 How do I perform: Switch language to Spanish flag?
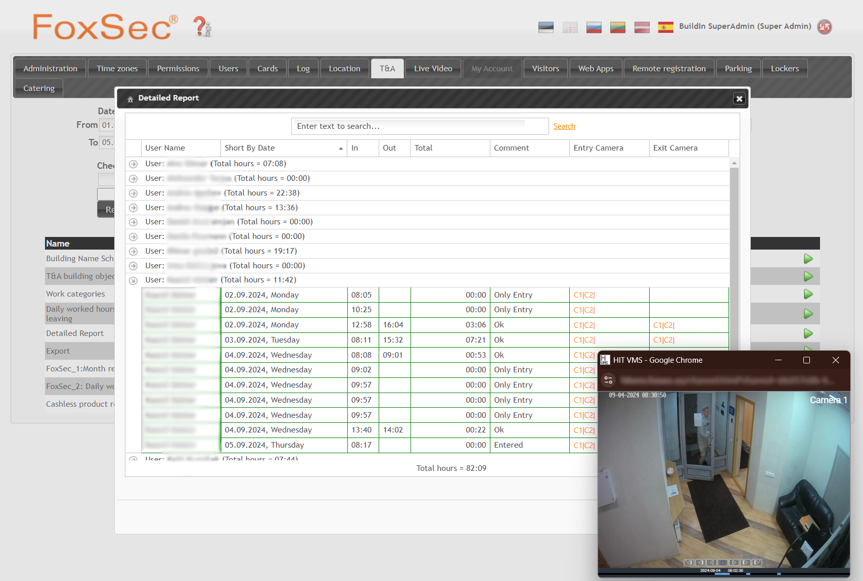pyautogui.click(x=665, y=27)
